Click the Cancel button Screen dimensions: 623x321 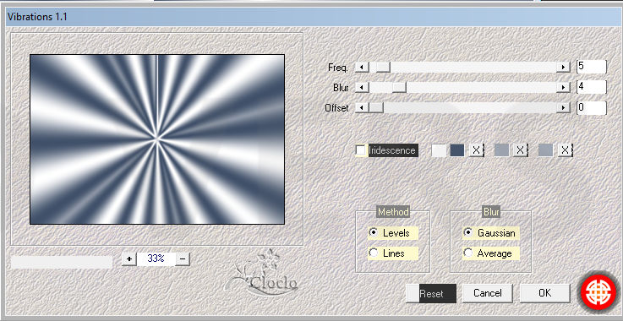pos(488,293)
